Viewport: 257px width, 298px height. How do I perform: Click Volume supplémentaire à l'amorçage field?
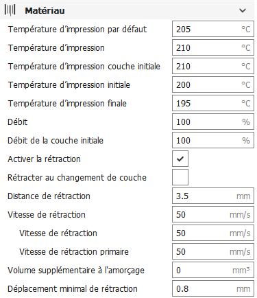point(213,270)
